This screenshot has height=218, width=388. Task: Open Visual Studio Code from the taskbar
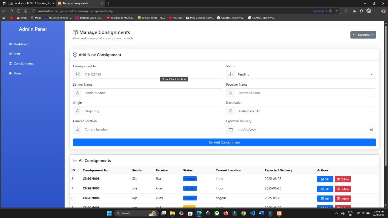253,213
